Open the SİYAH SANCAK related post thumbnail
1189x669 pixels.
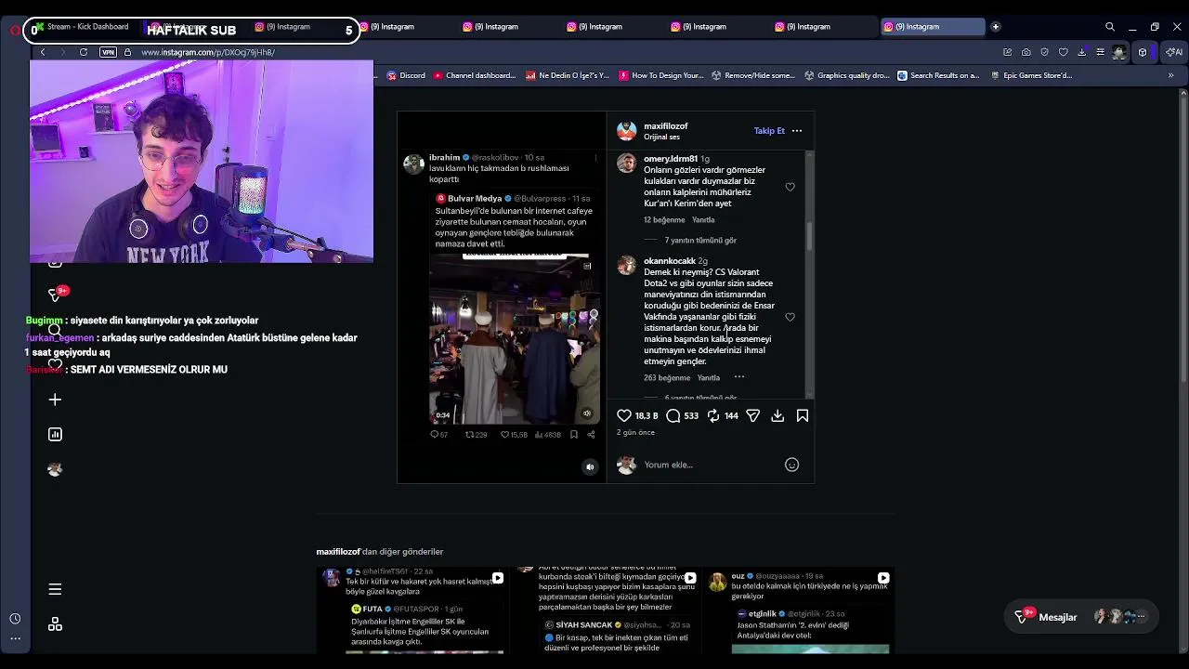pos(606,610)
